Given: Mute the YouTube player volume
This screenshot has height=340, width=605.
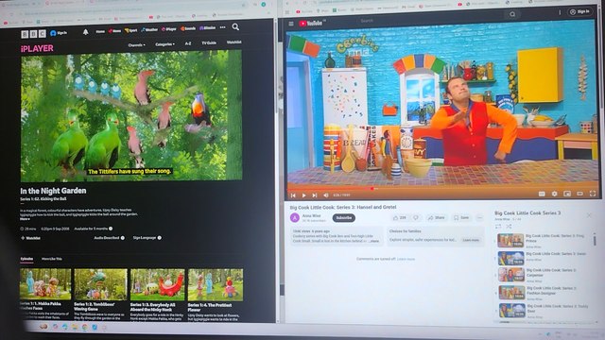Looking at the screenshot, I should [325, 195].
